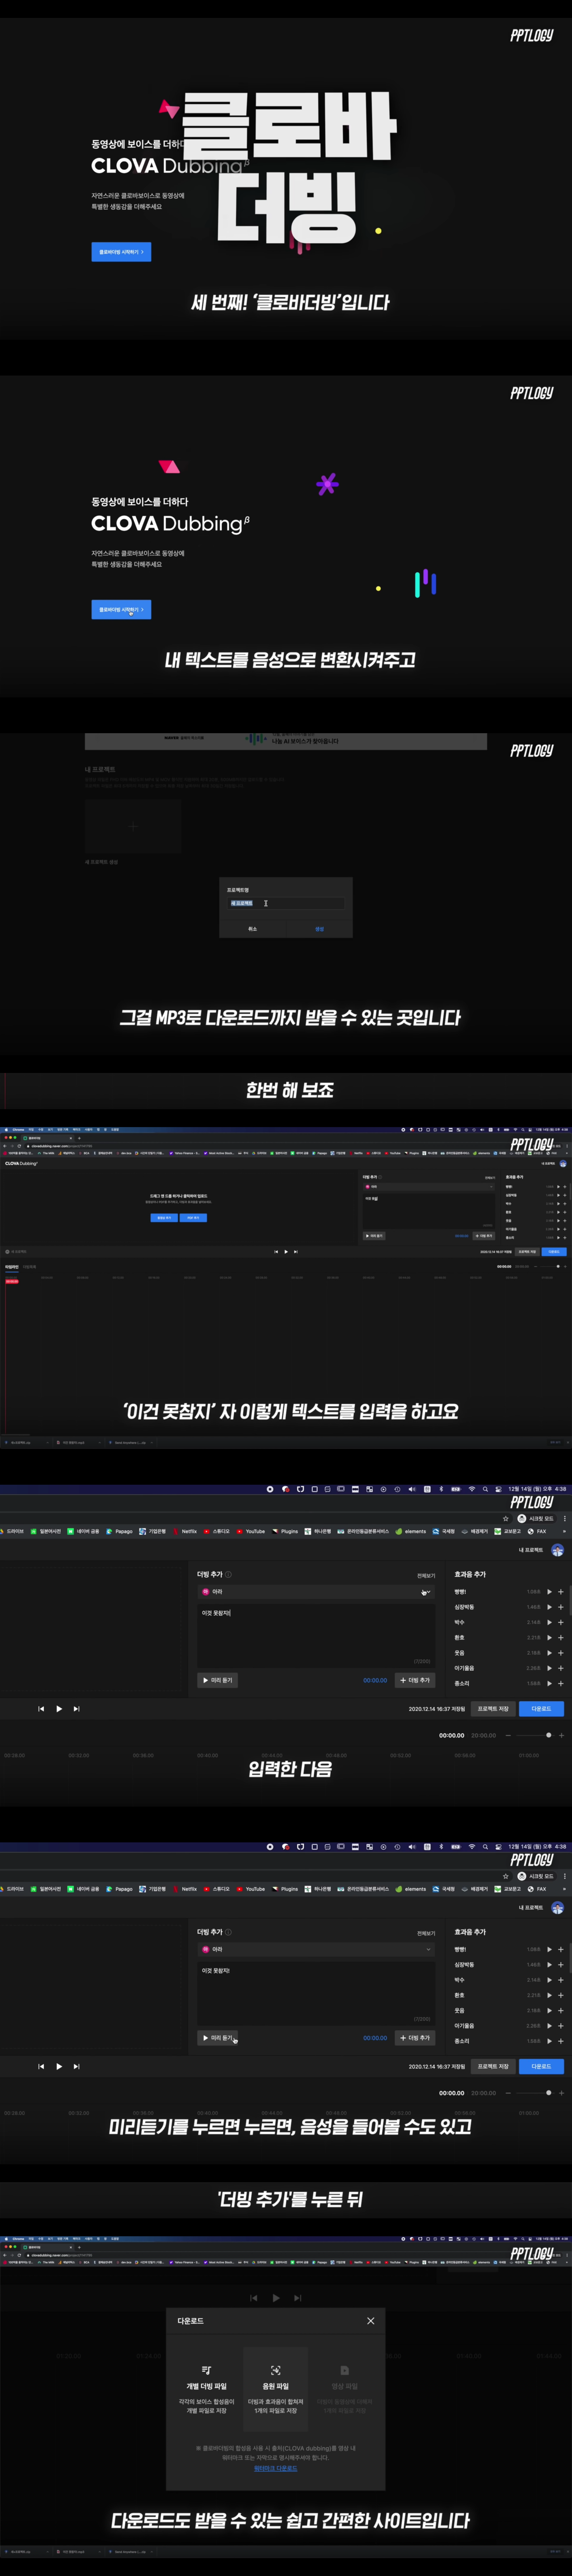572x2576 pixels.
Task: Play 심장박동 effect preview in '입력한 다음' frame
Action: (549, 1607)
